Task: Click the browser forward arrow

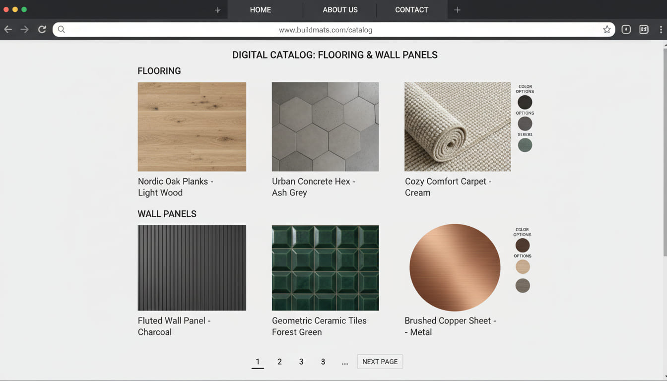Action: pos(24,30)
